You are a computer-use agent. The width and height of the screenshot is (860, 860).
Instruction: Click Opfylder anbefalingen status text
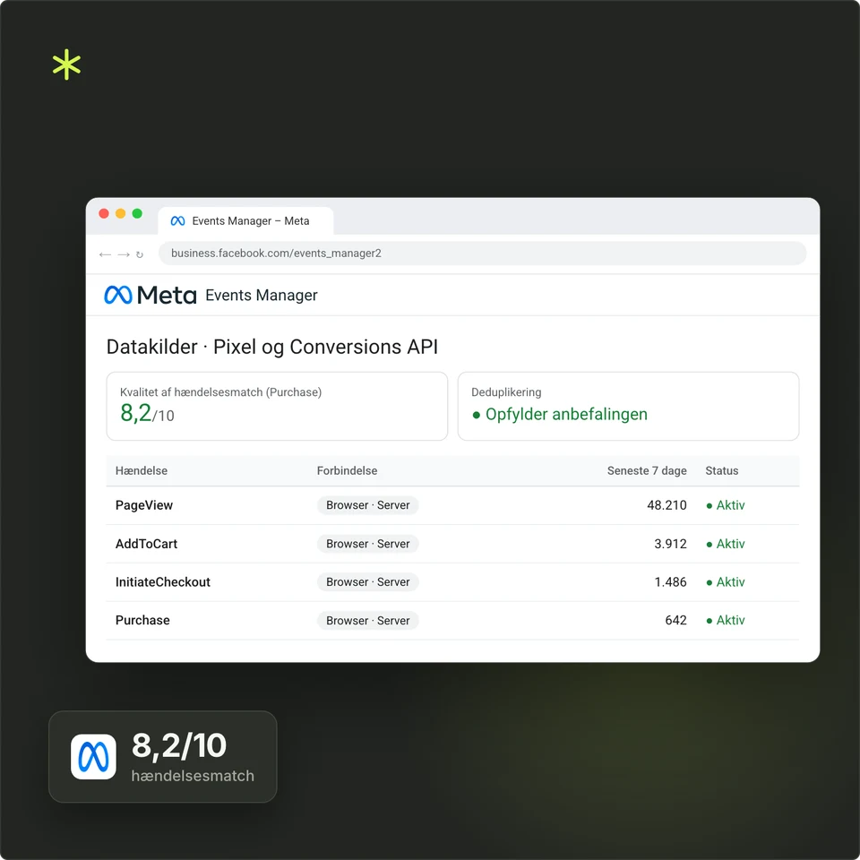pyautogui.click(x=566, y=414)
